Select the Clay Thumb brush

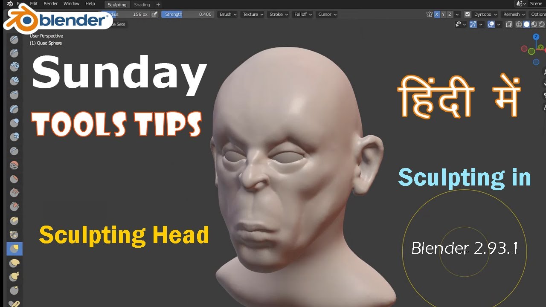click(15, 95)
